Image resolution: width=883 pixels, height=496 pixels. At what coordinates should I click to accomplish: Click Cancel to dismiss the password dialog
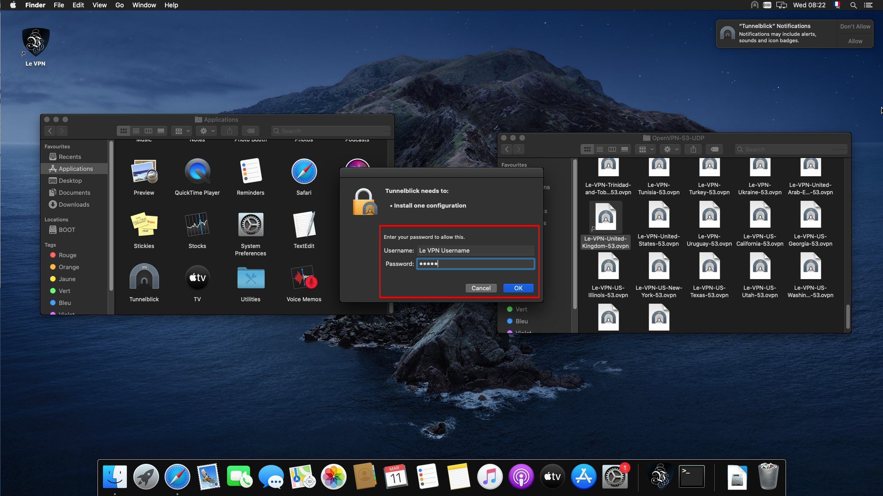[x=481, y=287]
